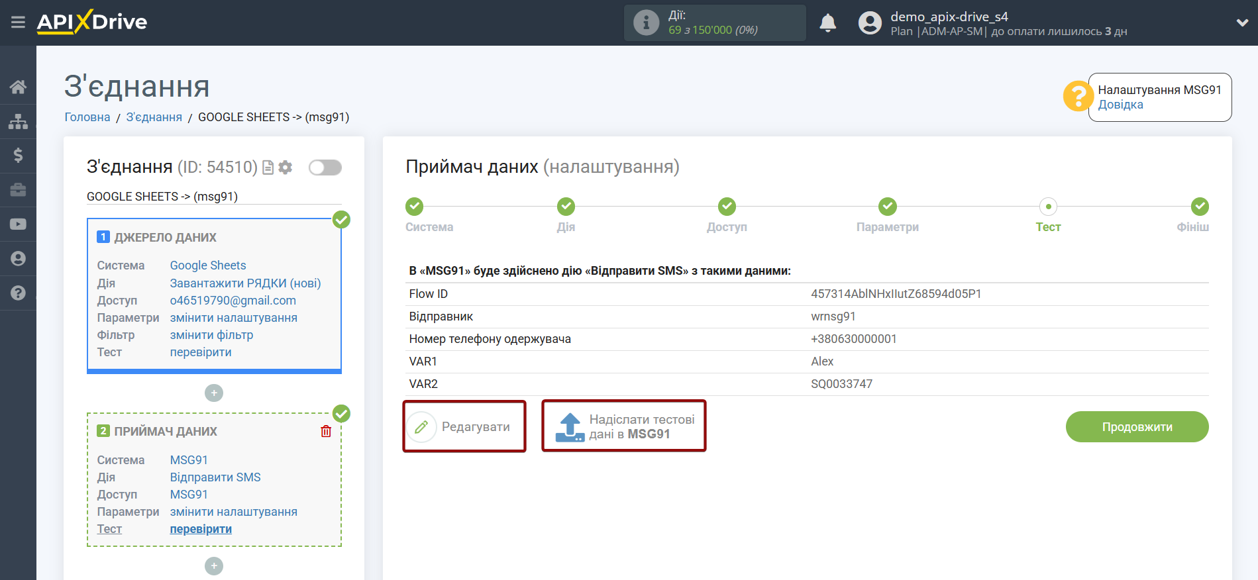Click the user avatar icon
This screenshot has width=1258, height=580.
pos(870,23)
